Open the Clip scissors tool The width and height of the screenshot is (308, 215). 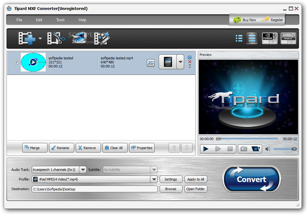coord(56,38)
